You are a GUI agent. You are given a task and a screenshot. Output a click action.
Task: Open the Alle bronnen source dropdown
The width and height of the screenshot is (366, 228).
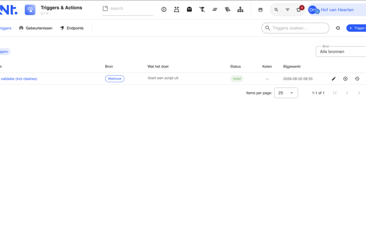[341, 52]
